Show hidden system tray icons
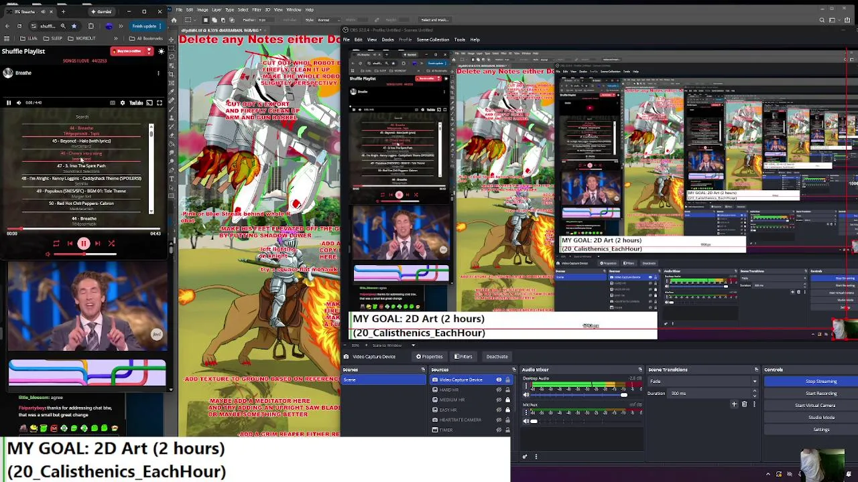This screenshot has height=482, width=858. tap(768, 474)
